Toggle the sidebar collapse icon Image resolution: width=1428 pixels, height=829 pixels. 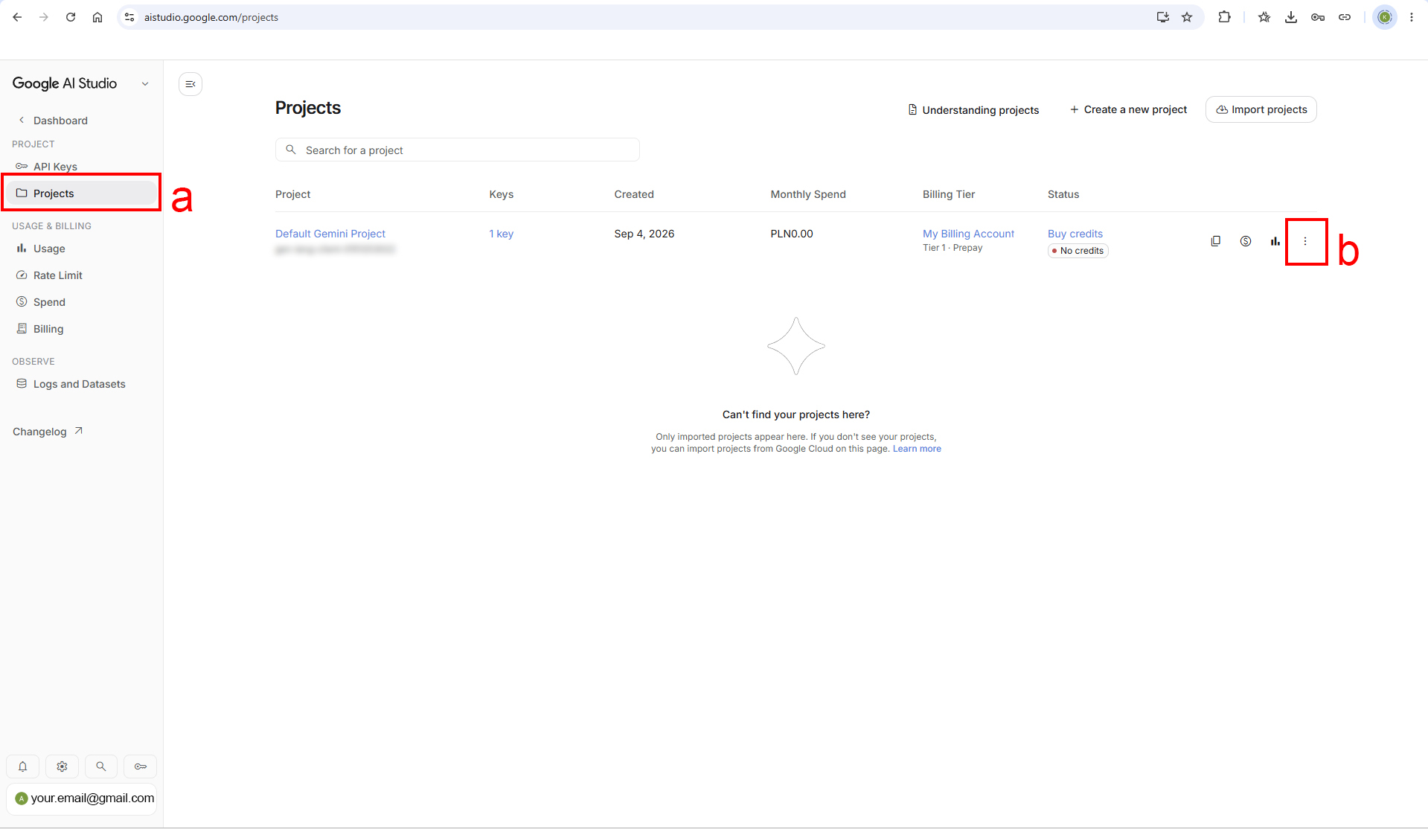click(x=190, y=84)
